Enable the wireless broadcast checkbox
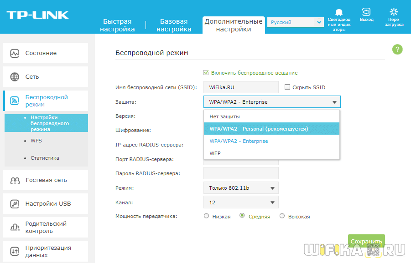This screenshot has height=263, width=411. 206,73
